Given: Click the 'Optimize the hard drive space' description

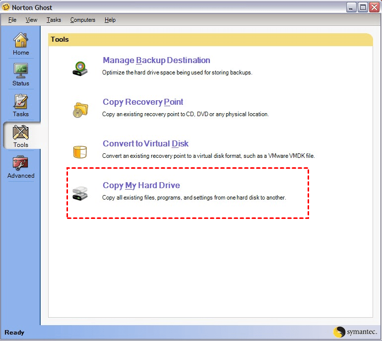Looking at the screenshot, I should coord(177,72).
